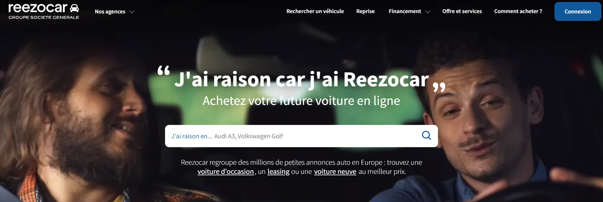The width and height of the screenshot is (603, 202).
Task: Click the Connexion button
Action: pos(578,11)
